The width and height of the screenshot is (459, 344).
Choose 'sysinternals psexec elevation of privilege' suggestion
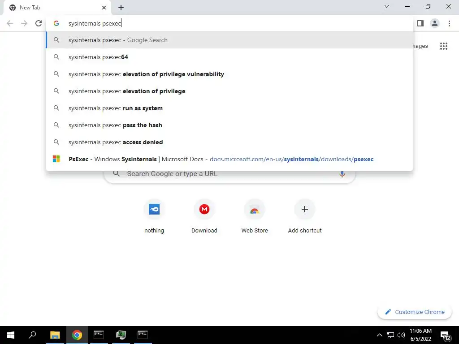229,91
